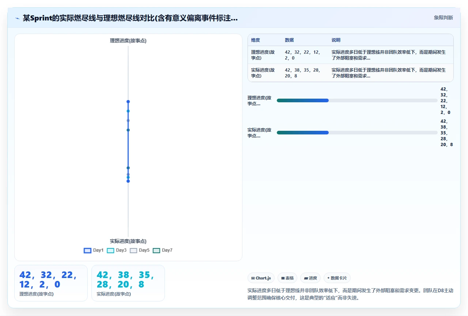Click the 实际进度(故事点… label beside its progress bar
The width and height of the screenshot is (468, 316).
coord(260,133)
